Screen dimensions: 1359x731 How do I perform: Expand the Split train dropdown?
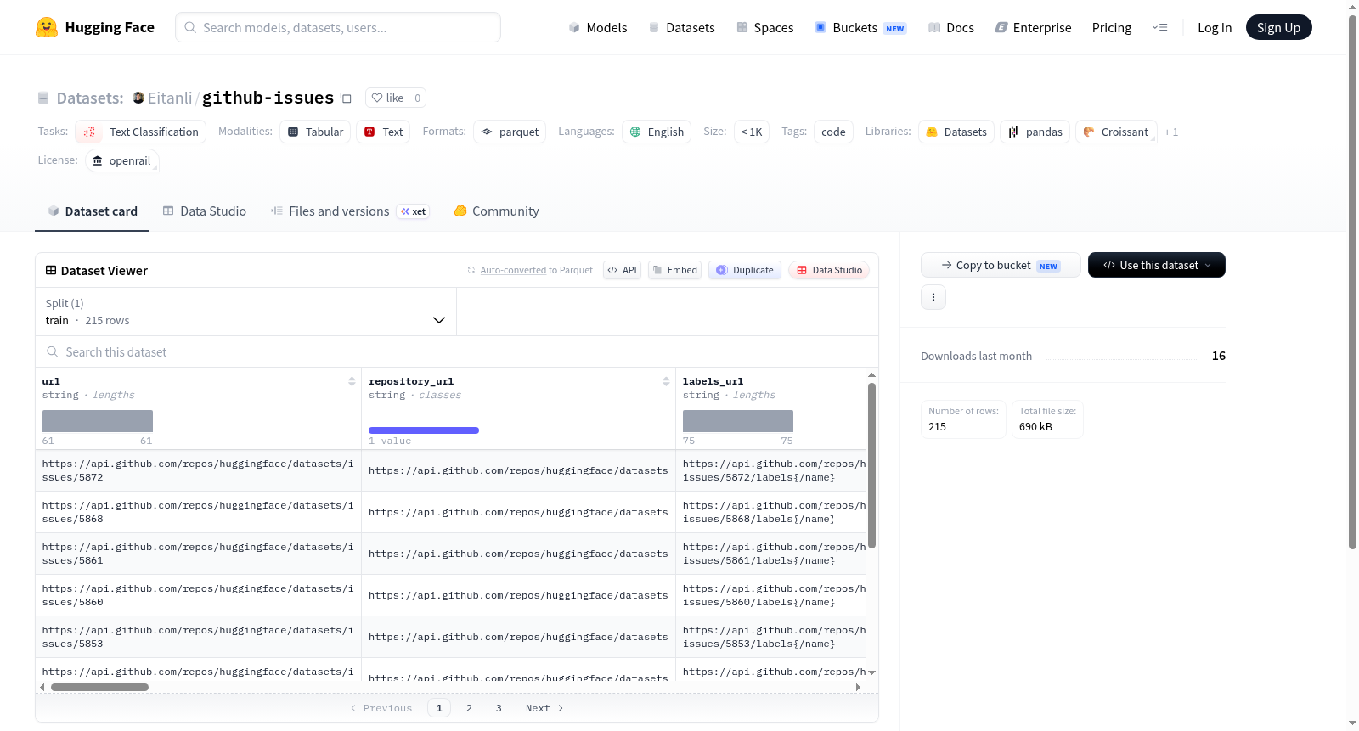pyautogui.click(x=245, y=312)
